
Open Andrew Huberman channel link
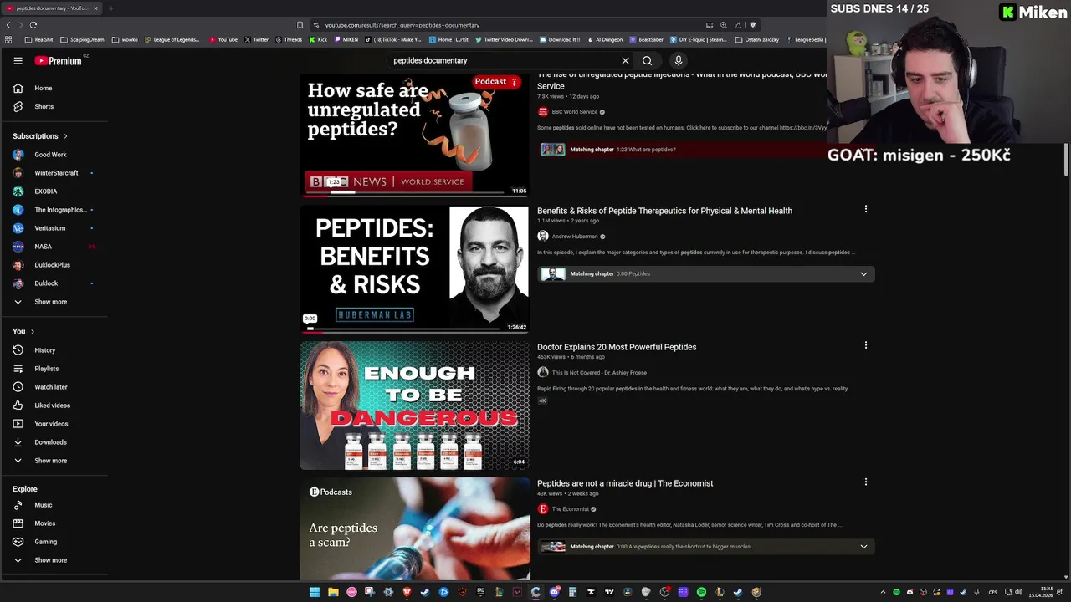click(575, 236)
